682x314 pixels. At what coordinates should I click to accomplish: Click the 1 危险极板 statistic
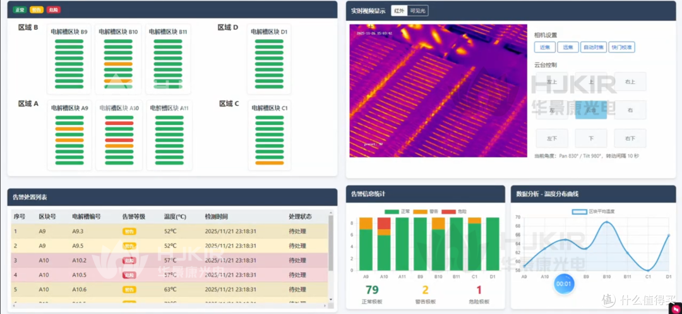(x=479, y=294)
